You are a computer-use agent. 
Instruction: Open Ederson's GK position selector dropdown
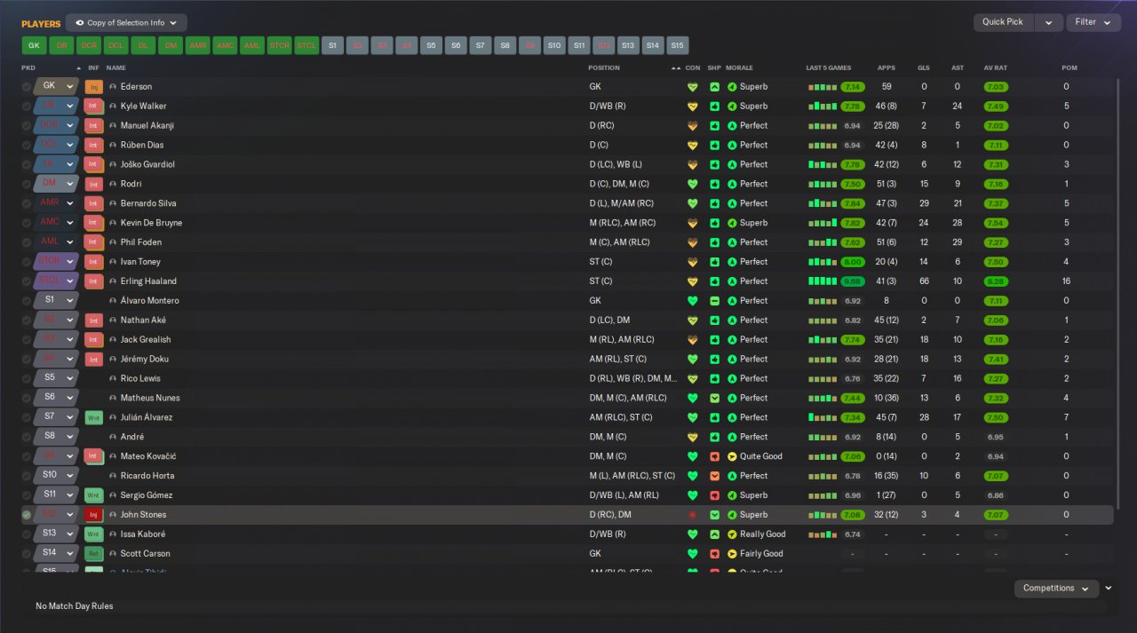tap(56, 87)
